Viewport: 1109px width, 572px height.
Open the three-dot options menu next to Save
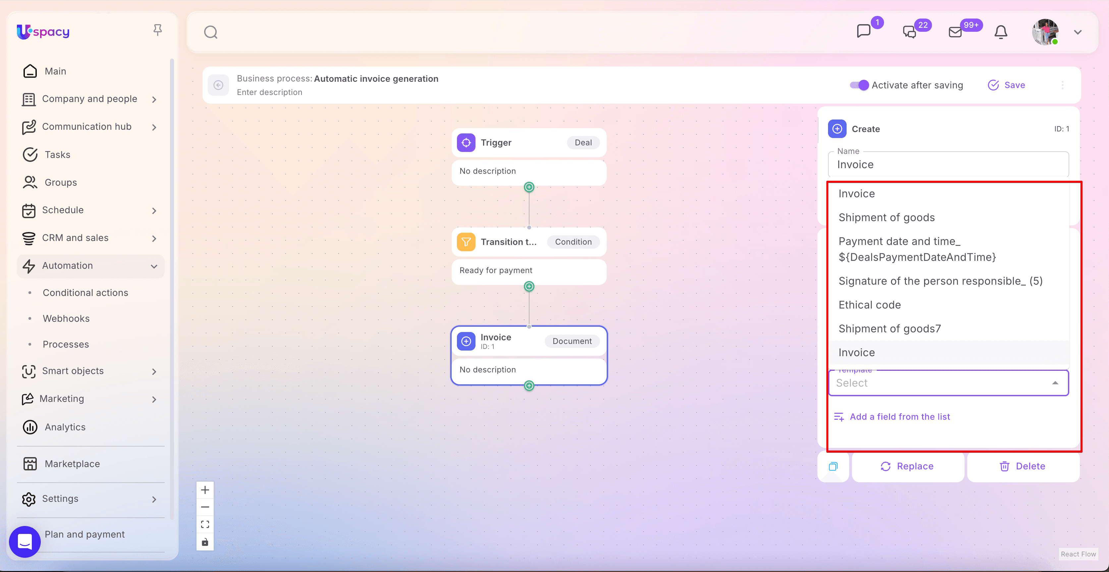point(1063,85)
